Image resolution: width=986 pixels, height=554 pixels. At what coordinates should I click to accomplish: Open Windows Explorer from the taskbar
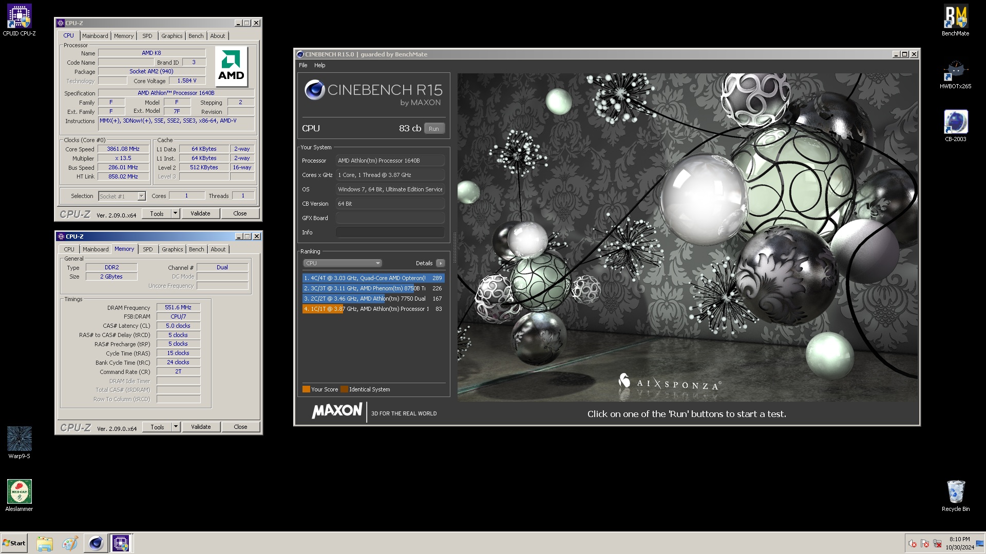pyautogui.click(x=45, y=543)
